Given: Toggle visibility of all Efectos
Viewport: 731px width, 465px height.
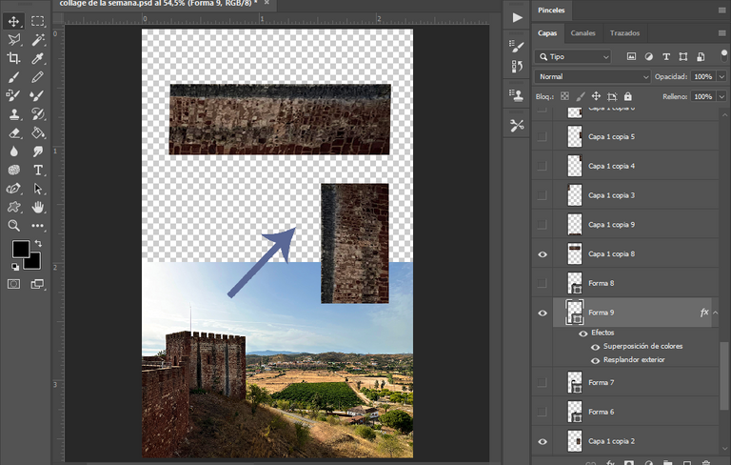Looking at the screenshot, I should point(583,334).
